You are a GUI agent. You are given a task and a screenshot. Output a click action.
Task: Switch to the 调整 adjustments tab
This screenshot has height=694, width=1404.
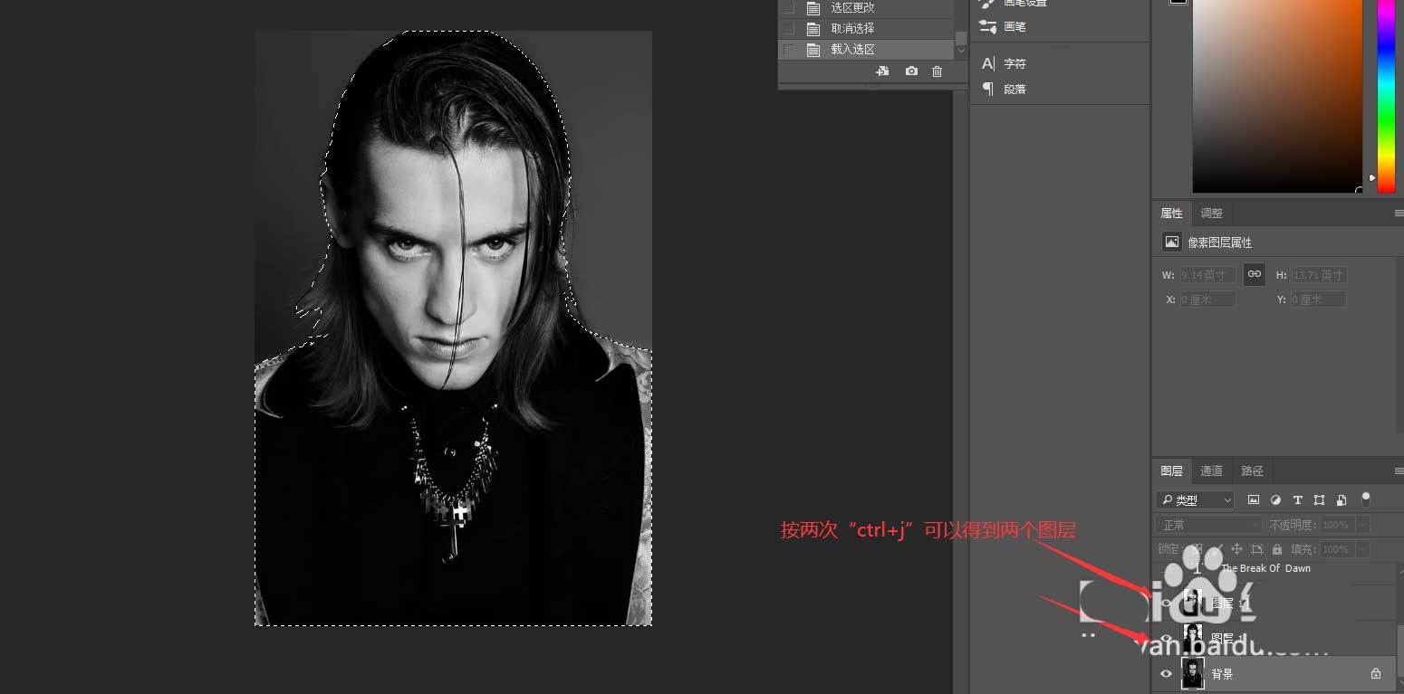[1211, 214]
